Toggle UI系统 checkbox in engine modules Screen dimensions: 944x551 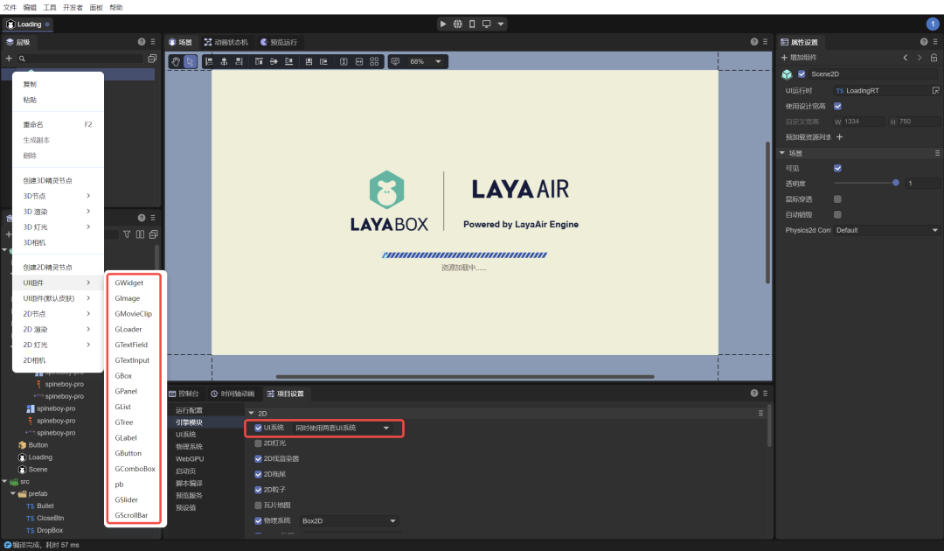(258, 429)
